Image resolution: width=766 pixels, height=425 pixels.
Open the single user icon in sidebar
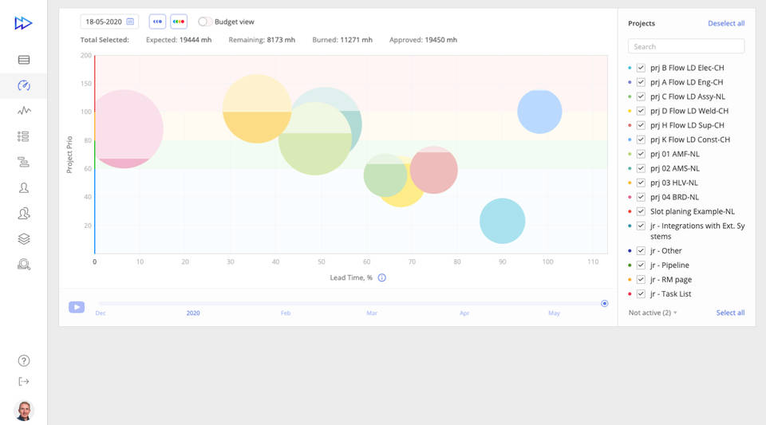(x=23, y=187)
